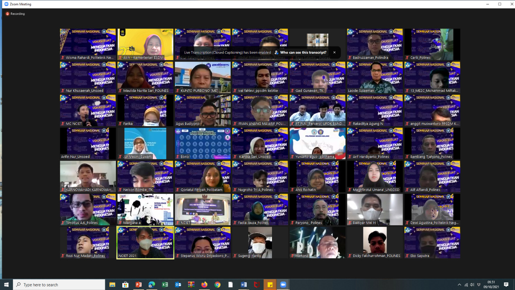The width and height of the screenshot is (515, 290).
Task: Open Microsoft Word from taskbar
Action: pos(244,285)
